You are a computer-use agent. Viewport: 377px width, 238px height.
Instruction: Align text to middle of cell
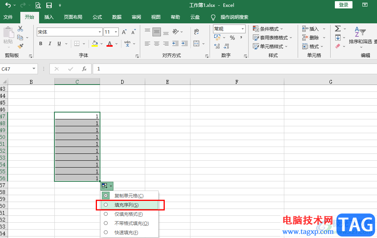coord(157,32)
